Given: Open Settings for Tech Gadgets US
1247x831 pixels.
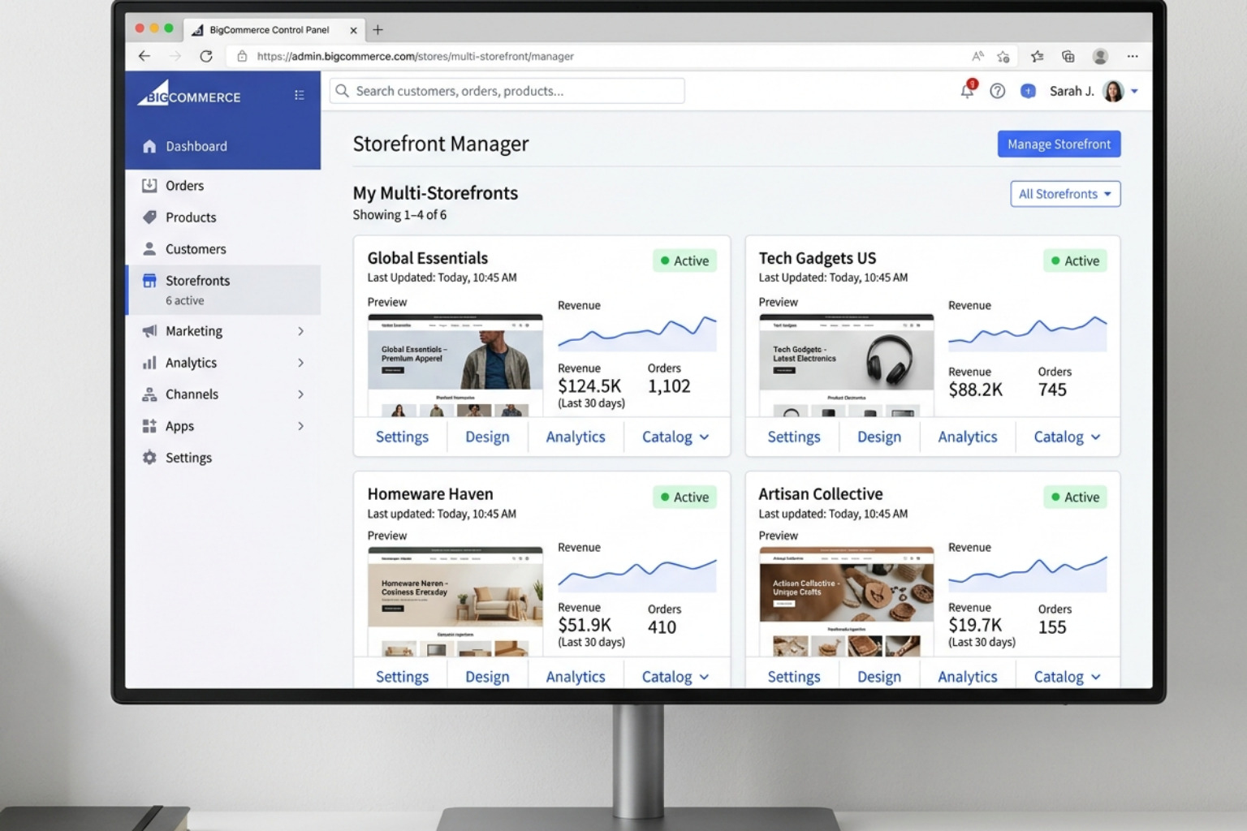Looking at the screenshot, I should click(x=794, y=437).
